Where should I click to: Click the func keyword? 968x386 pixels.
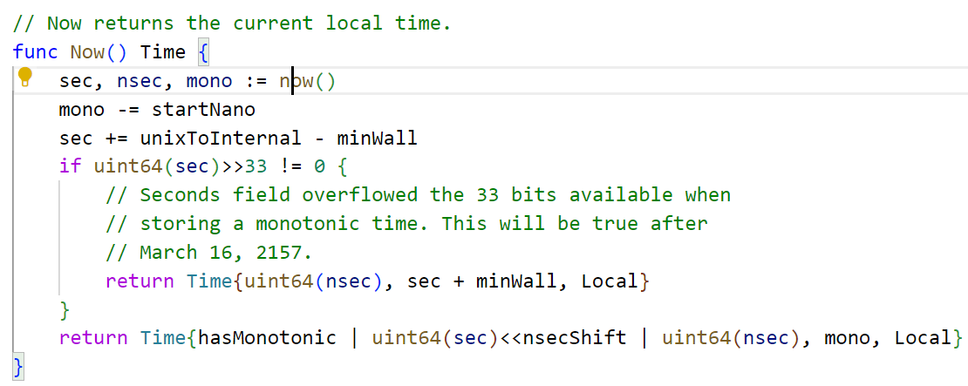35,52
